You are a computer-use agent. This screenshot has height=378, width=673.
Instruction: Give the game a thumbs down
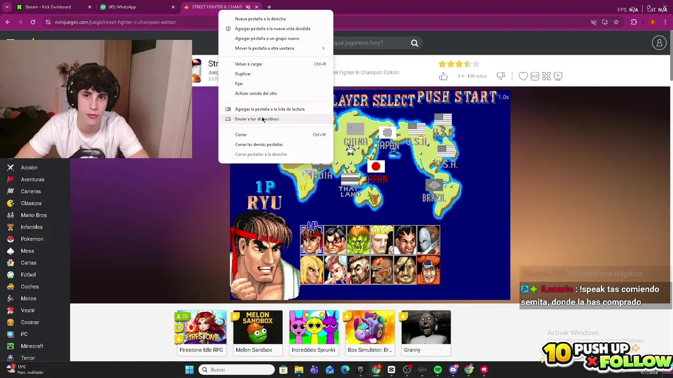[x=501, y=77]
